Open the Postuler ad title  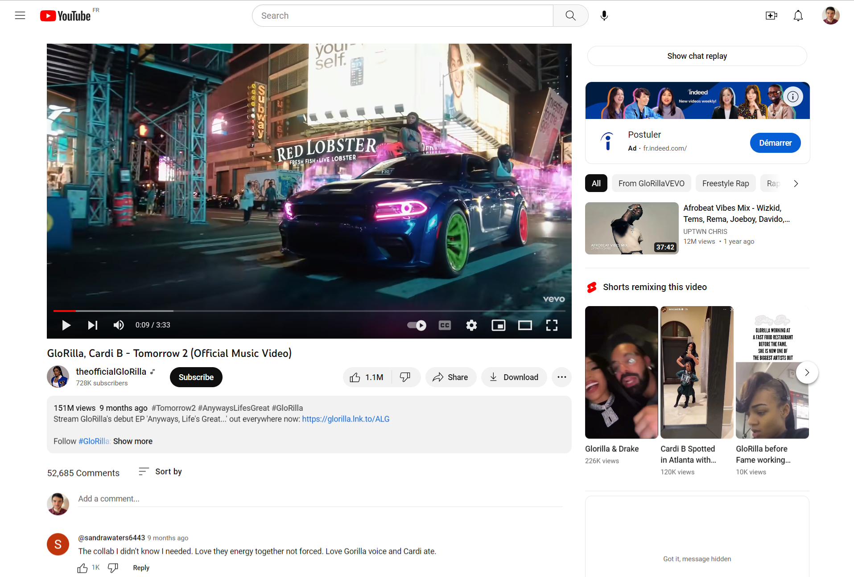point(644,135)
